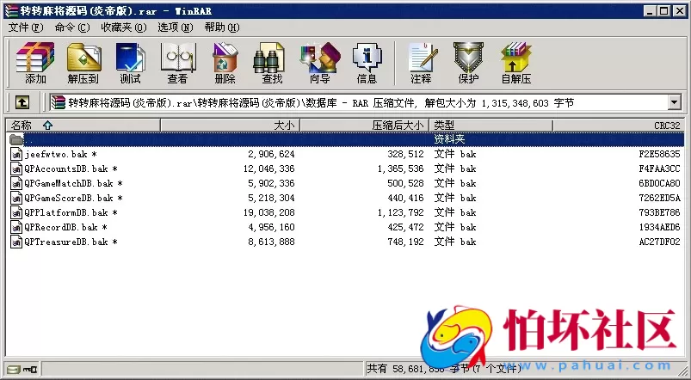This screenshot has height=380, width=691.
Task: Click file icon of QPGameScoreDB.bak
Action: 16,198
